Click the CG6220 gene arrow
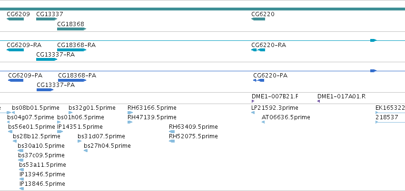Image resolution: width=405 pixels, height=191 pixels. coord(258,19)
